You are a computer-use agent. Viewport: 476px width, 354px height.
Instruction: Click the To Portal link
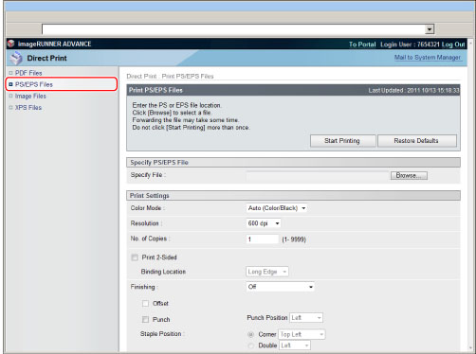click(362, 44)
